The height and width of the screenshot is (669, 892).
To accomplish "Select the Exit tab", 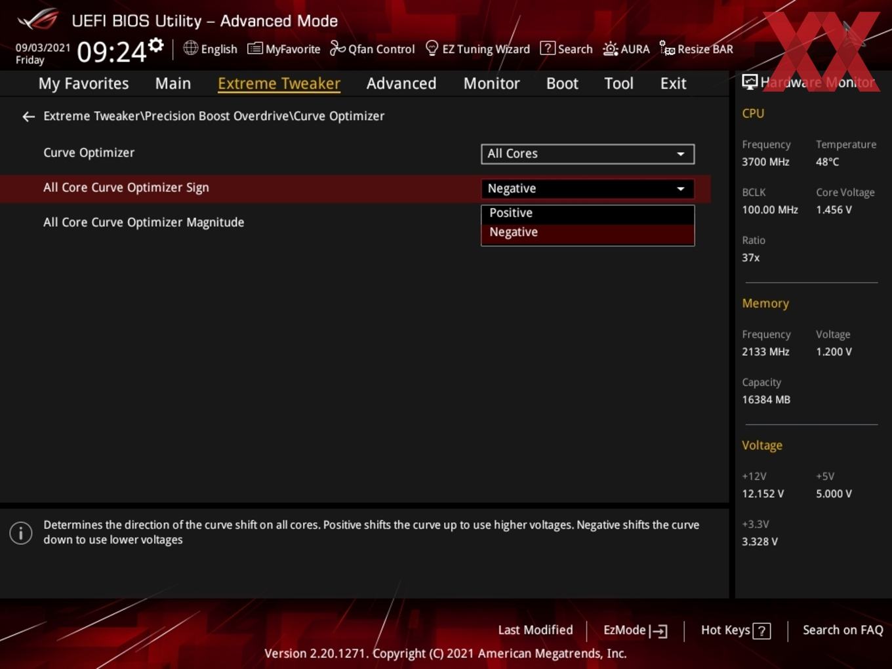I will [x=673, y=83].
